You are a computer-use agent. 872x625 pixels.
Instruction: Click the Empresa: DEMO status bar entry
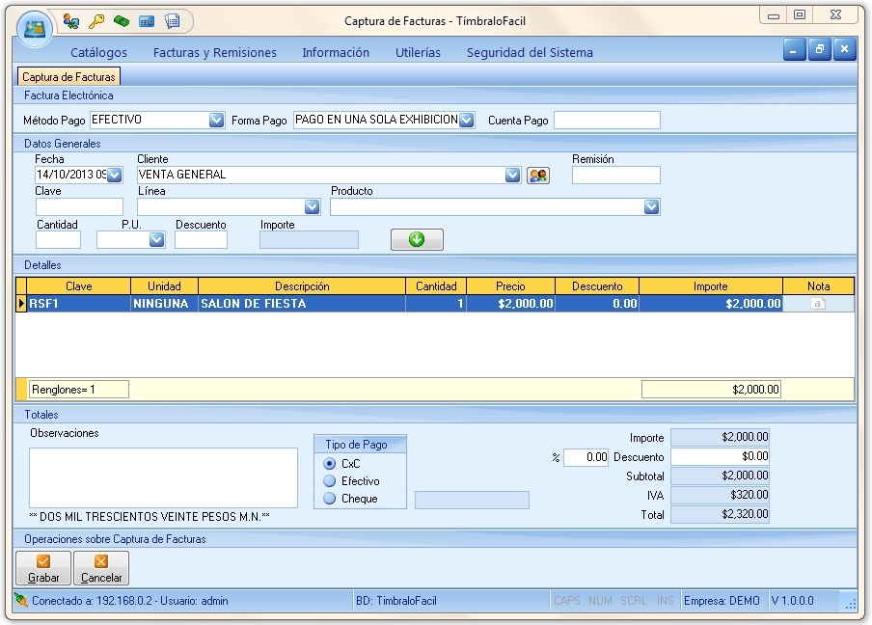coord(722,601)
